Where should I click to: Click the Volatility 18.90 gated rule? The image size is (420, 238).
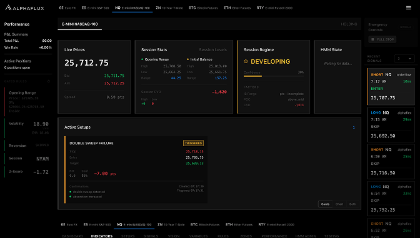coord(28,127)
